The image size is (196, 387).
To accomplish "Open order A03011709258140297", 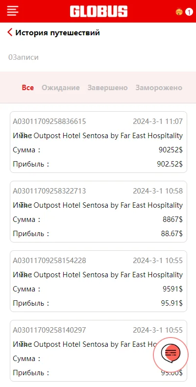I will pyautogui.click(x=98, y=351).
